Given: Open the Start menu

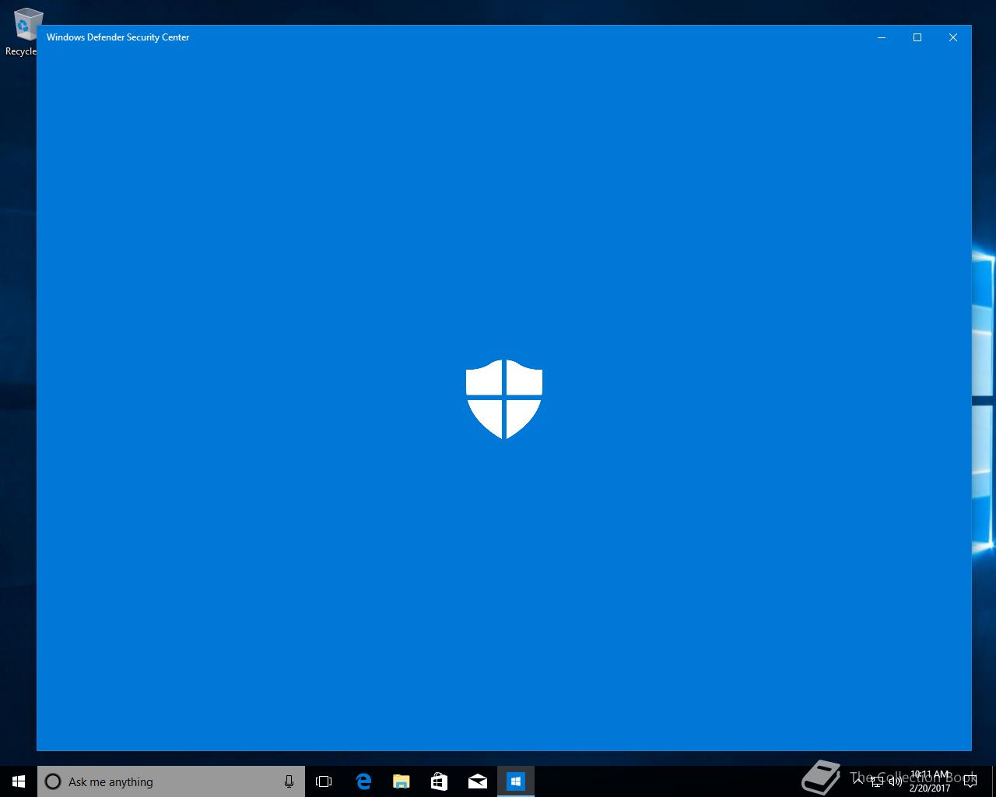Looking at the screenshot, I should (x=19, y=781).
